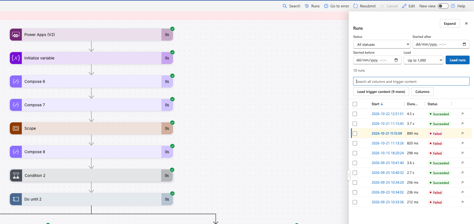
Task: Sort runs by the Start column header
Action: pyautogui.click(x=377, y=104)
